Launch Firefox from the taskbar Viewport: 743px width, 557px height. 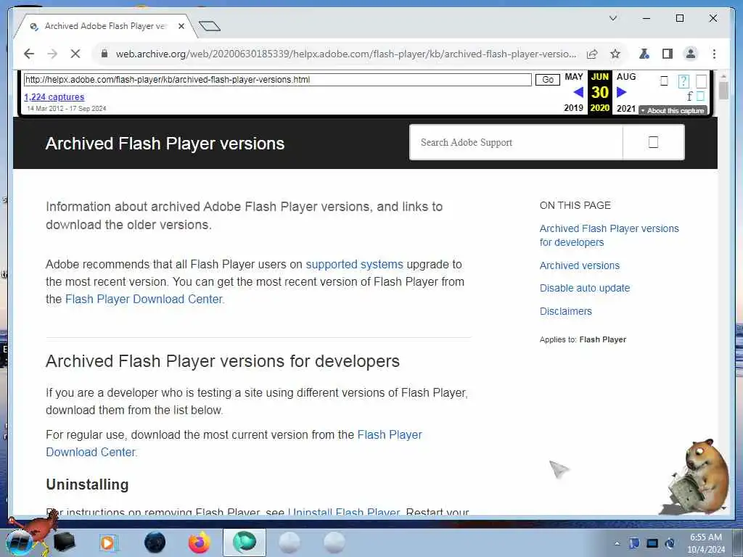click(x=200, y=542)
